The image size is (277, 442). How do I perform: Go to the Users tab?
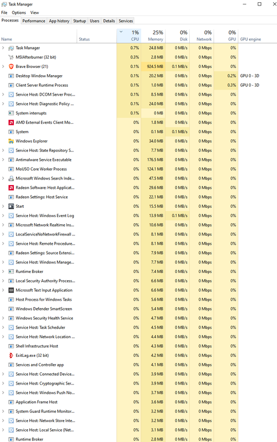(94, 21)
